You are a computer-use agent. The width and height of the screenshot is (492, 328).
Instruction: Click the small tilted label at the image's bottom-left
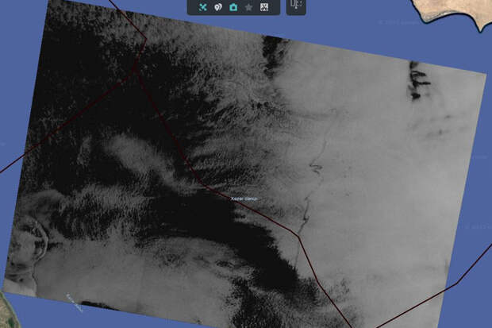click(75, 299)
